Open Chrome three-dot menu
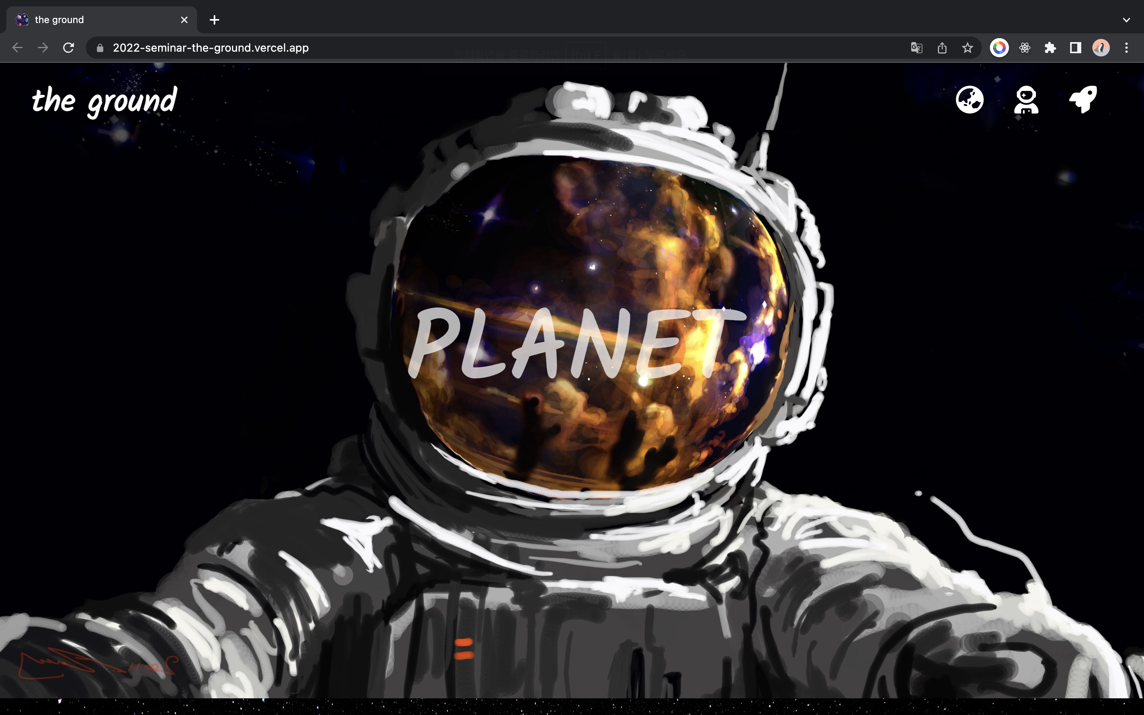The image size is (1144, 715). [x=1127, y=48]
